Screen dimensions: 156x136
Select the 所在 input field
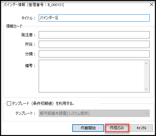click(94, 44)
